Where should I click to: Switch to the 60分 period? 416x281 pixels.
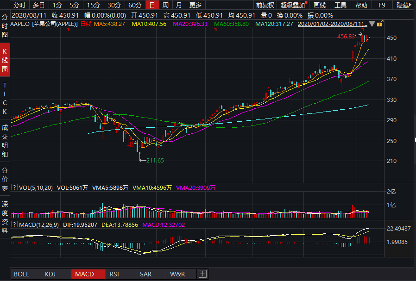pos(135,5)
